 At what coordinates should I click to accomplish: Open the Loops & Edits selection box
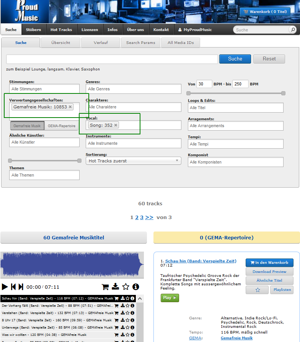pyautogui.click(x=235, y=108)
